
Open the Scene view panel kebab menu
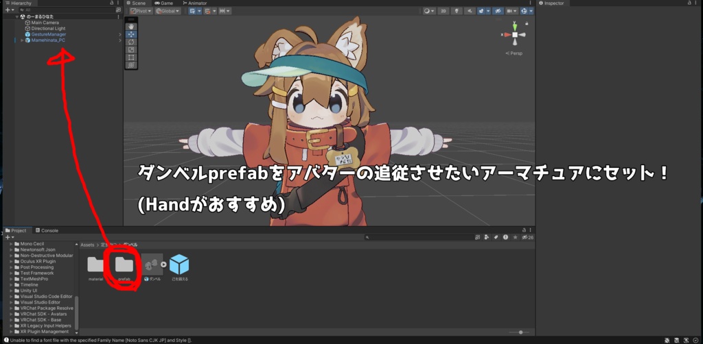point(531,3)
